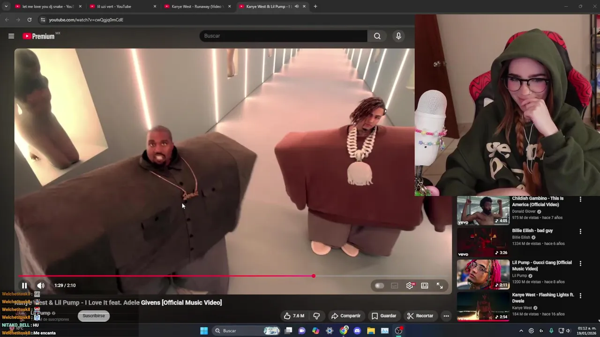This screenshot has height=337, width=600.
Task: Open Chrome from the taskbar
Action: tap(344, 331)
